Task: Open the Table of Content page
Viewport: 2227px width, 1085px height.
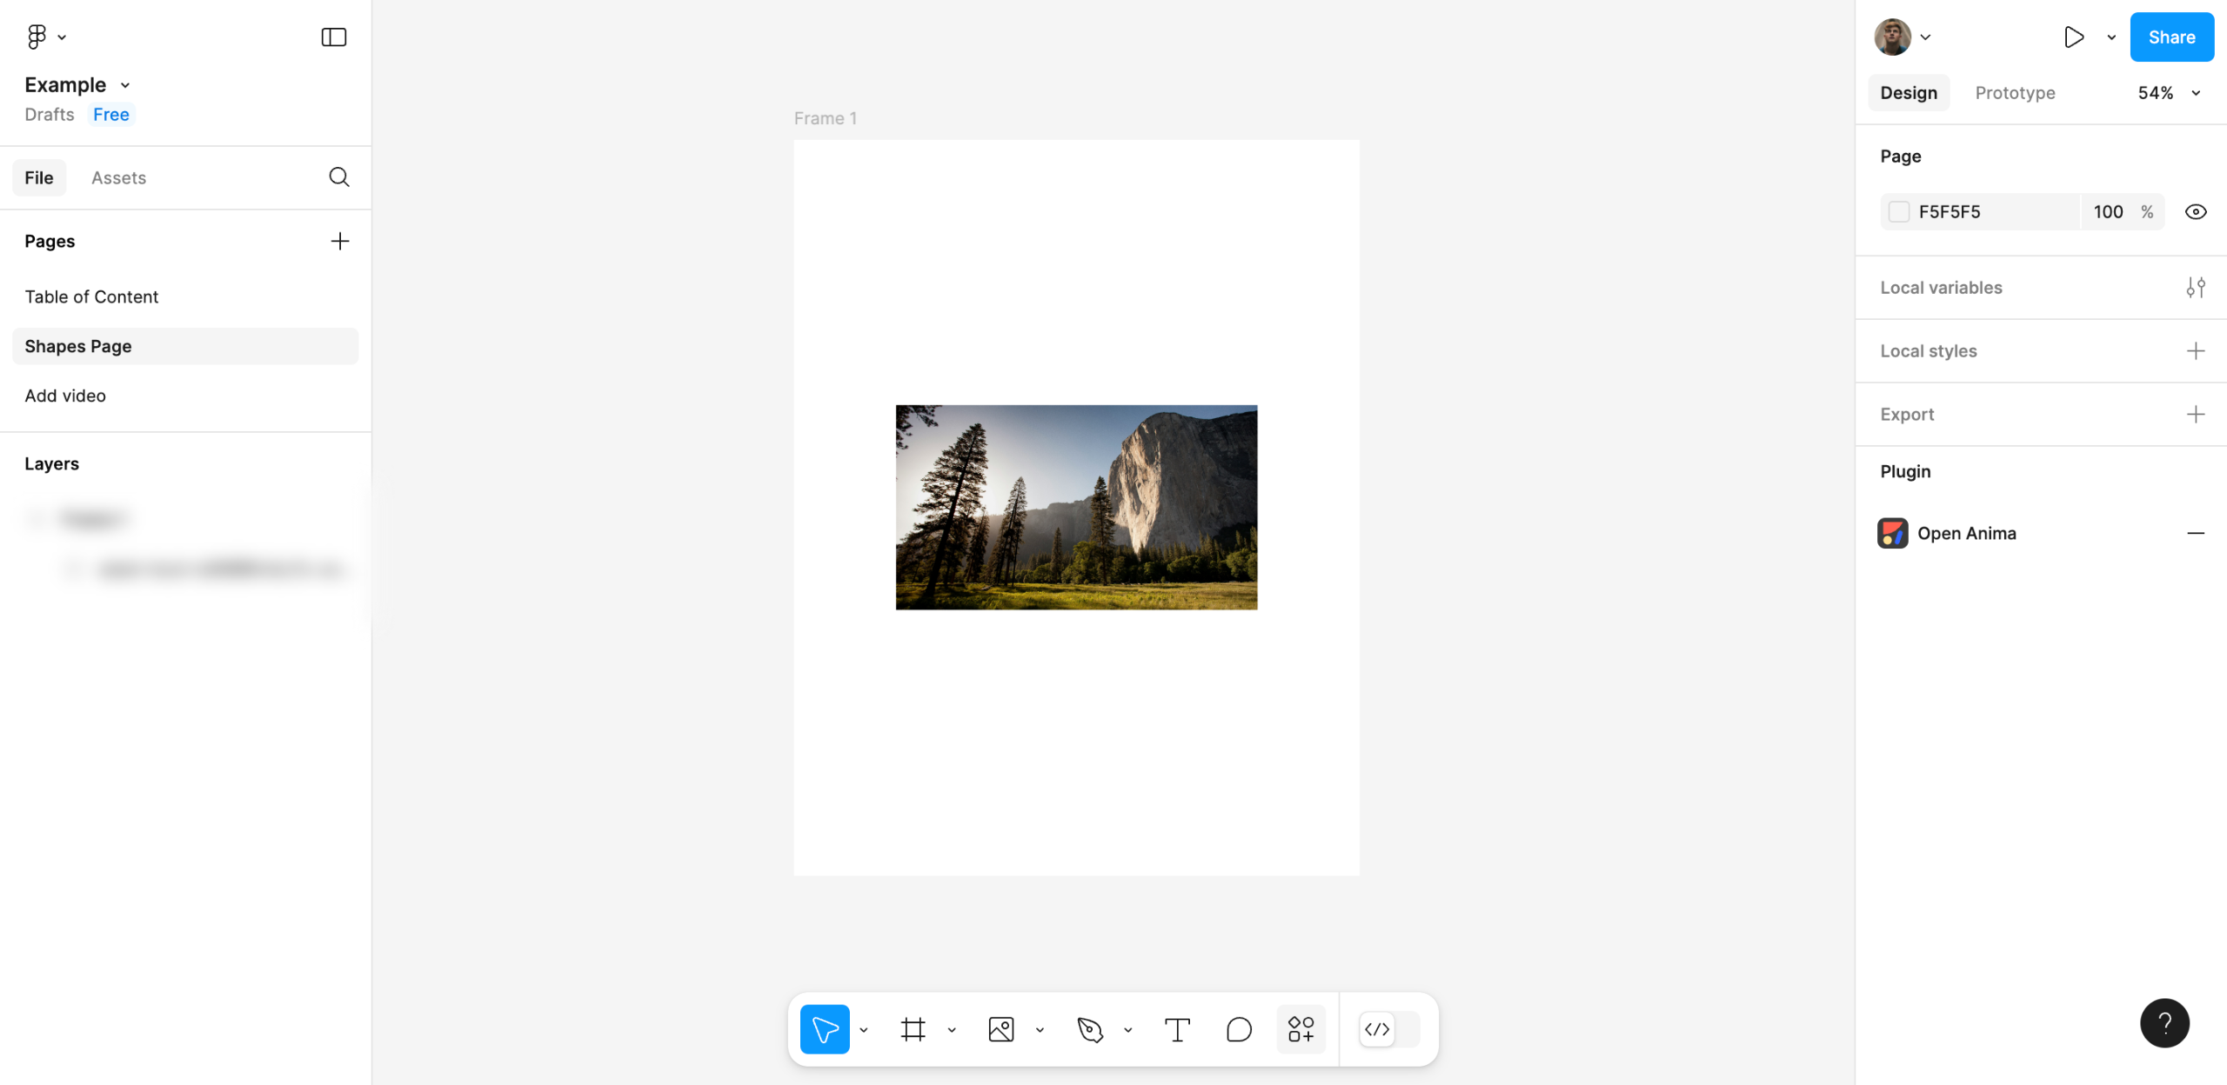Action: click(x=91, y=296)
